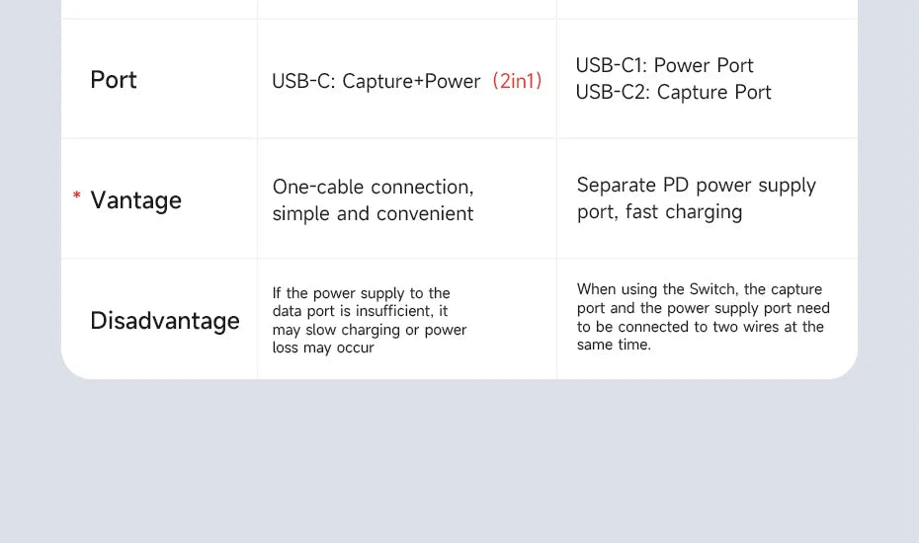Click the "When using the Switch, the capture" line
This screenshot has width=919, height=543.
point(700,289)
